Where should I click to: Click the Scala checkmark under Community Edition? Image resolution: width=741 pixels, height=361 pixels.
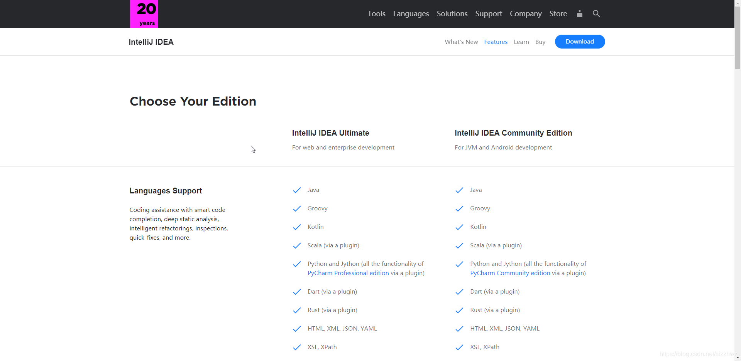coord(459,245)
